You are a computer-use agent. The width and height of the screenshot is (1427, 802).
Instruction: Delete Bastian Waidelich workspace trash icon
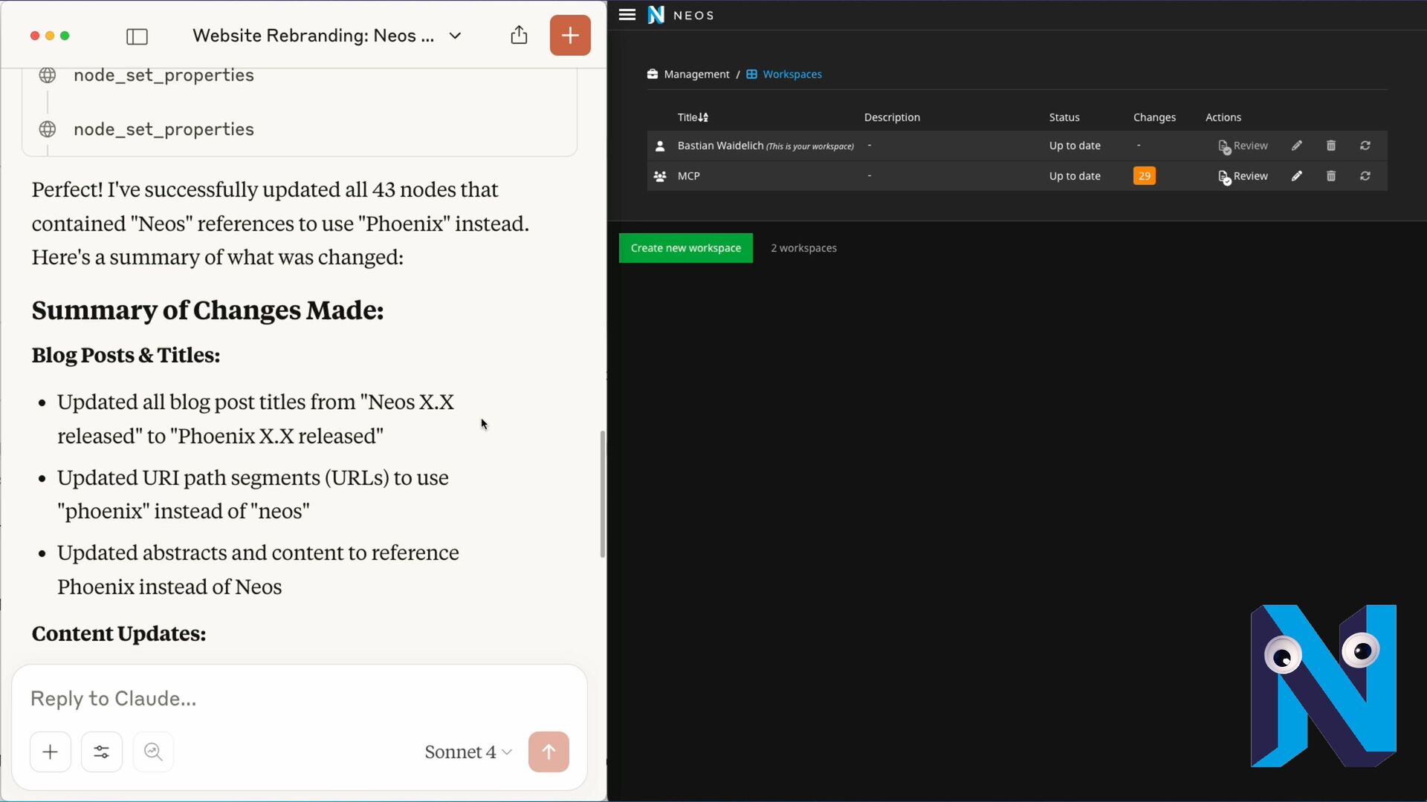click(x=1331, y=146)
